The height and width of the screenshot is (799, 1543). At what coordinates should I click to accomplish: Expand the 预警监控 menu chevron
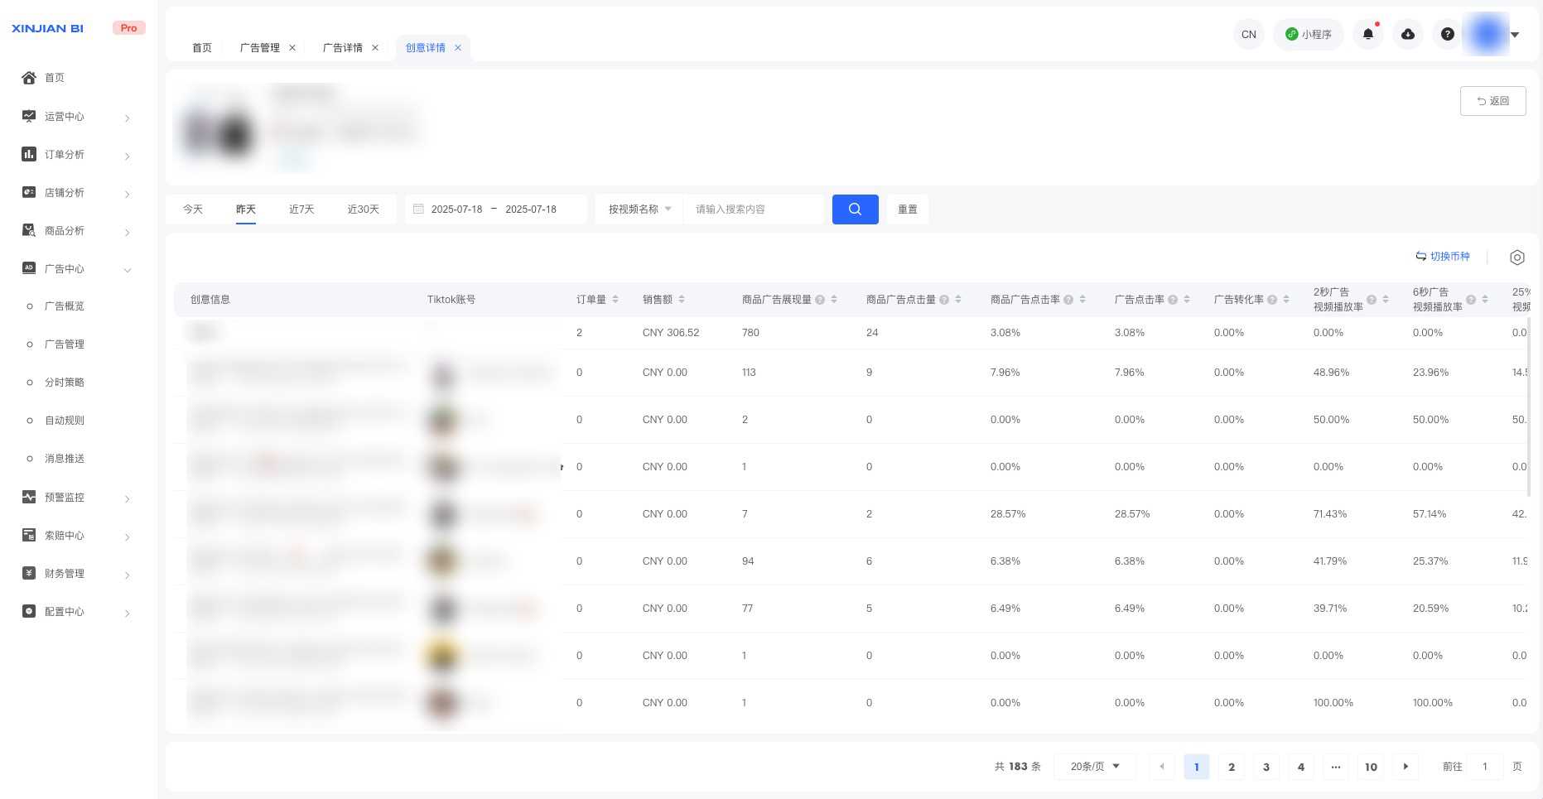click(x=128, y=499)
